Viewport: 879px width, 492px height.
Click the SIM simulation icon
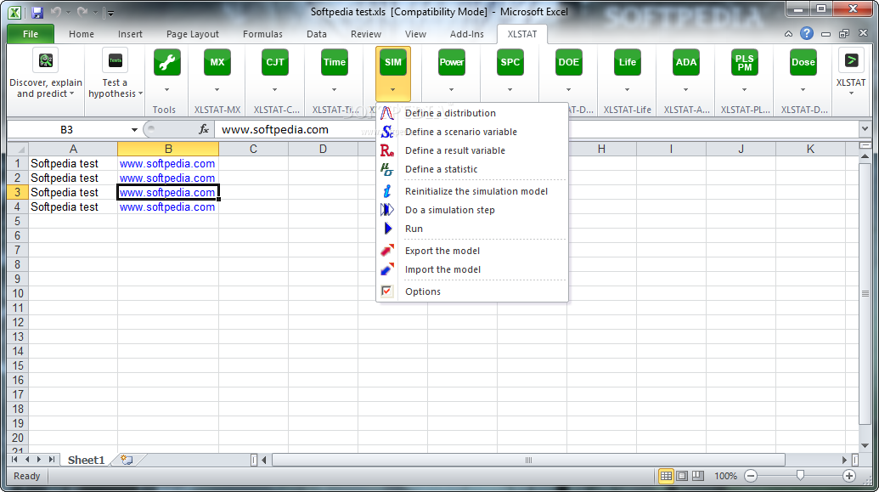(x=393, y=62)
